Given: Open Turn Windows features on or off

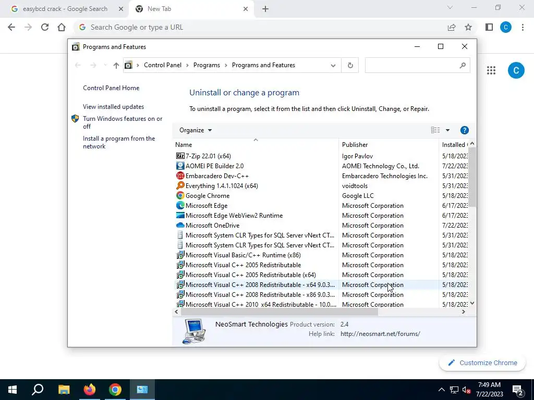Looking at the screenshot, I should [123, 122].
